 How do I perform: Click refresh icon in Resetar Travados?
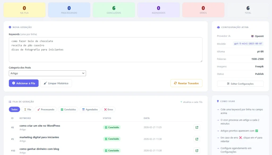tap(175, 83)
